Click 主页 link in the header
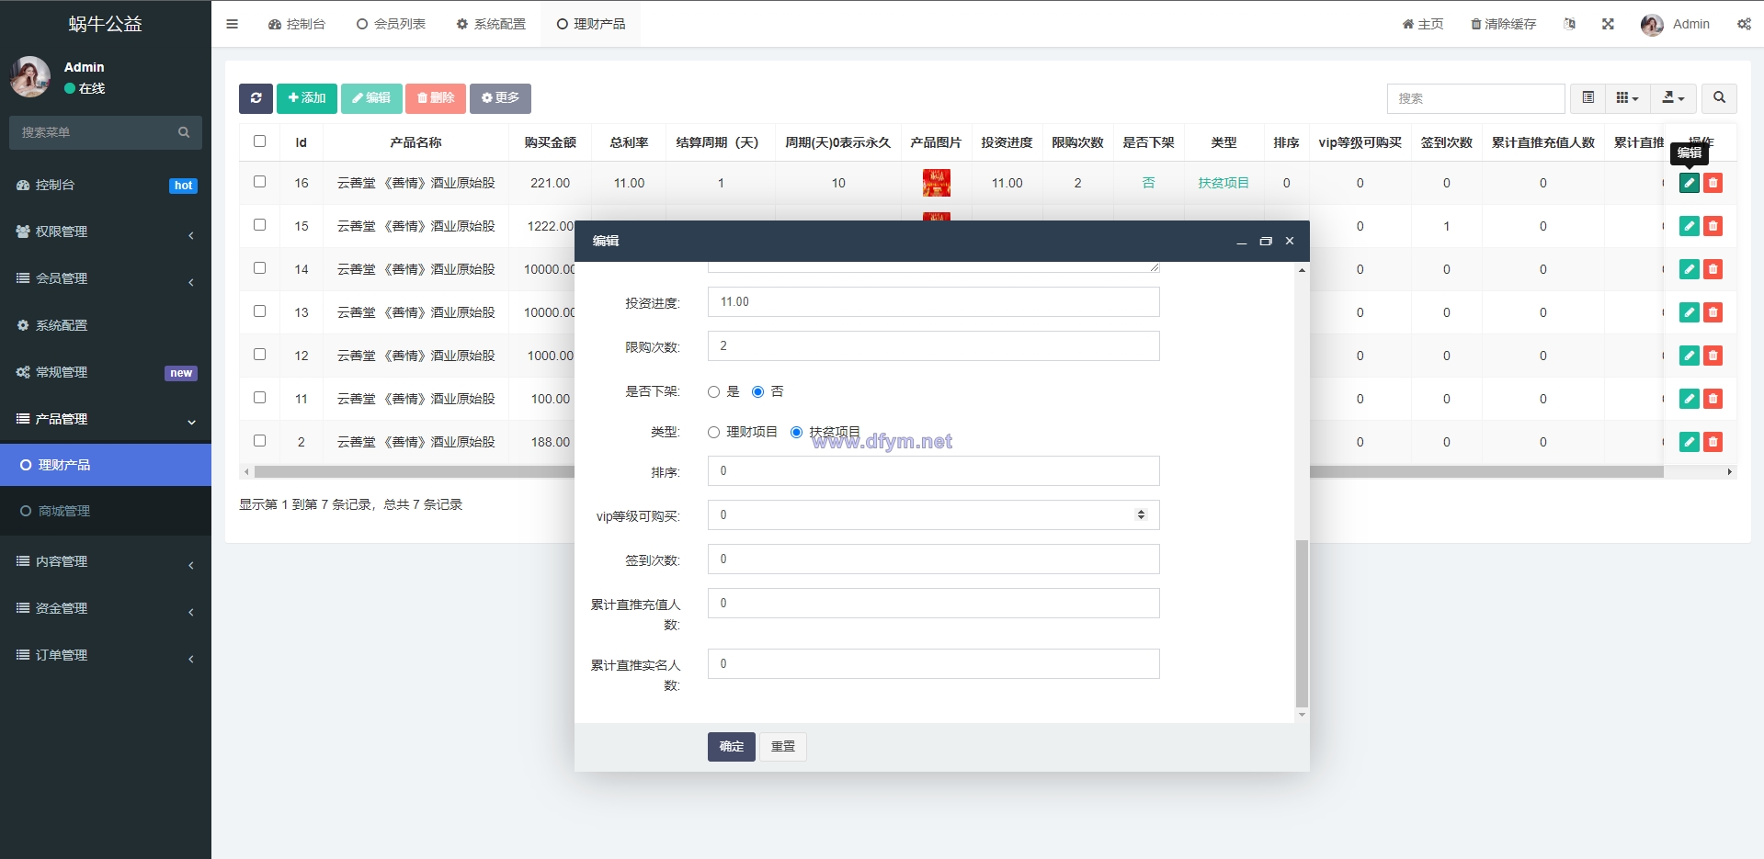The image size is (1764, 859). coord(1423,24)
